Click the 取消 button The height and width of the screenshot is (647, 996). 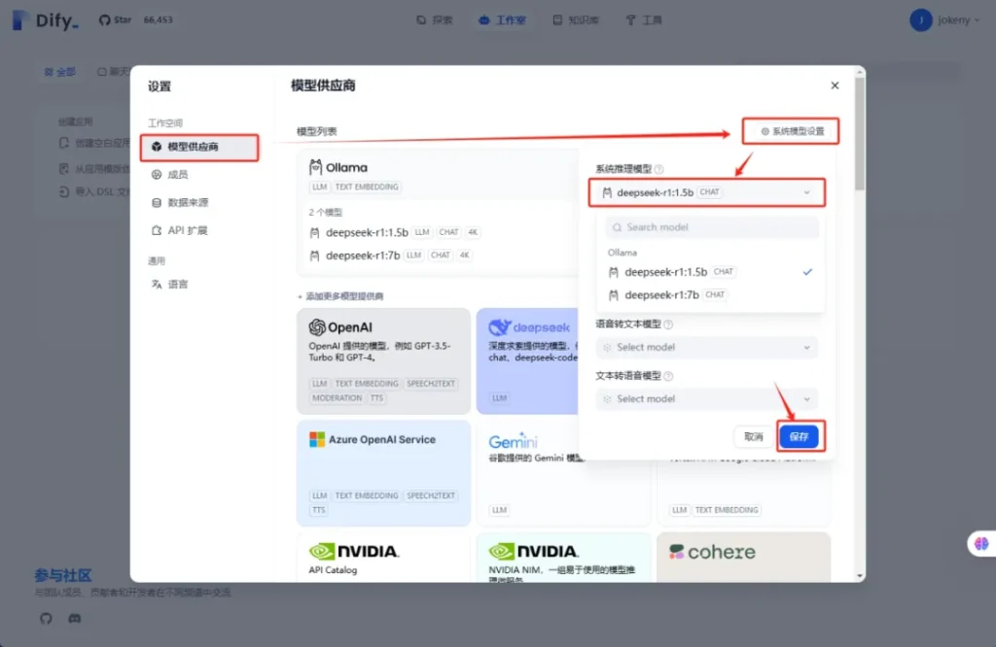[x=753, y=437]
